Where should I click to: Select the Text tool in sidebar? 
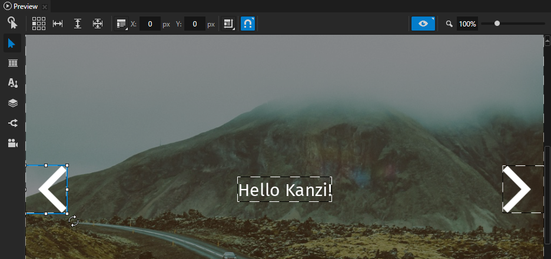click(12, 83)
